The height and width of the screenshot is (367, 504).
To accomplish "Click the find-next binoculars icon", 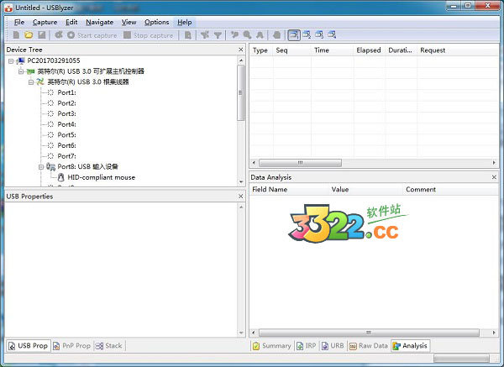I will (x=260, y=35).
